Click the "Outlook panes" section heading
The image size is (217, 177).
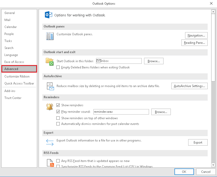[54, 26]
